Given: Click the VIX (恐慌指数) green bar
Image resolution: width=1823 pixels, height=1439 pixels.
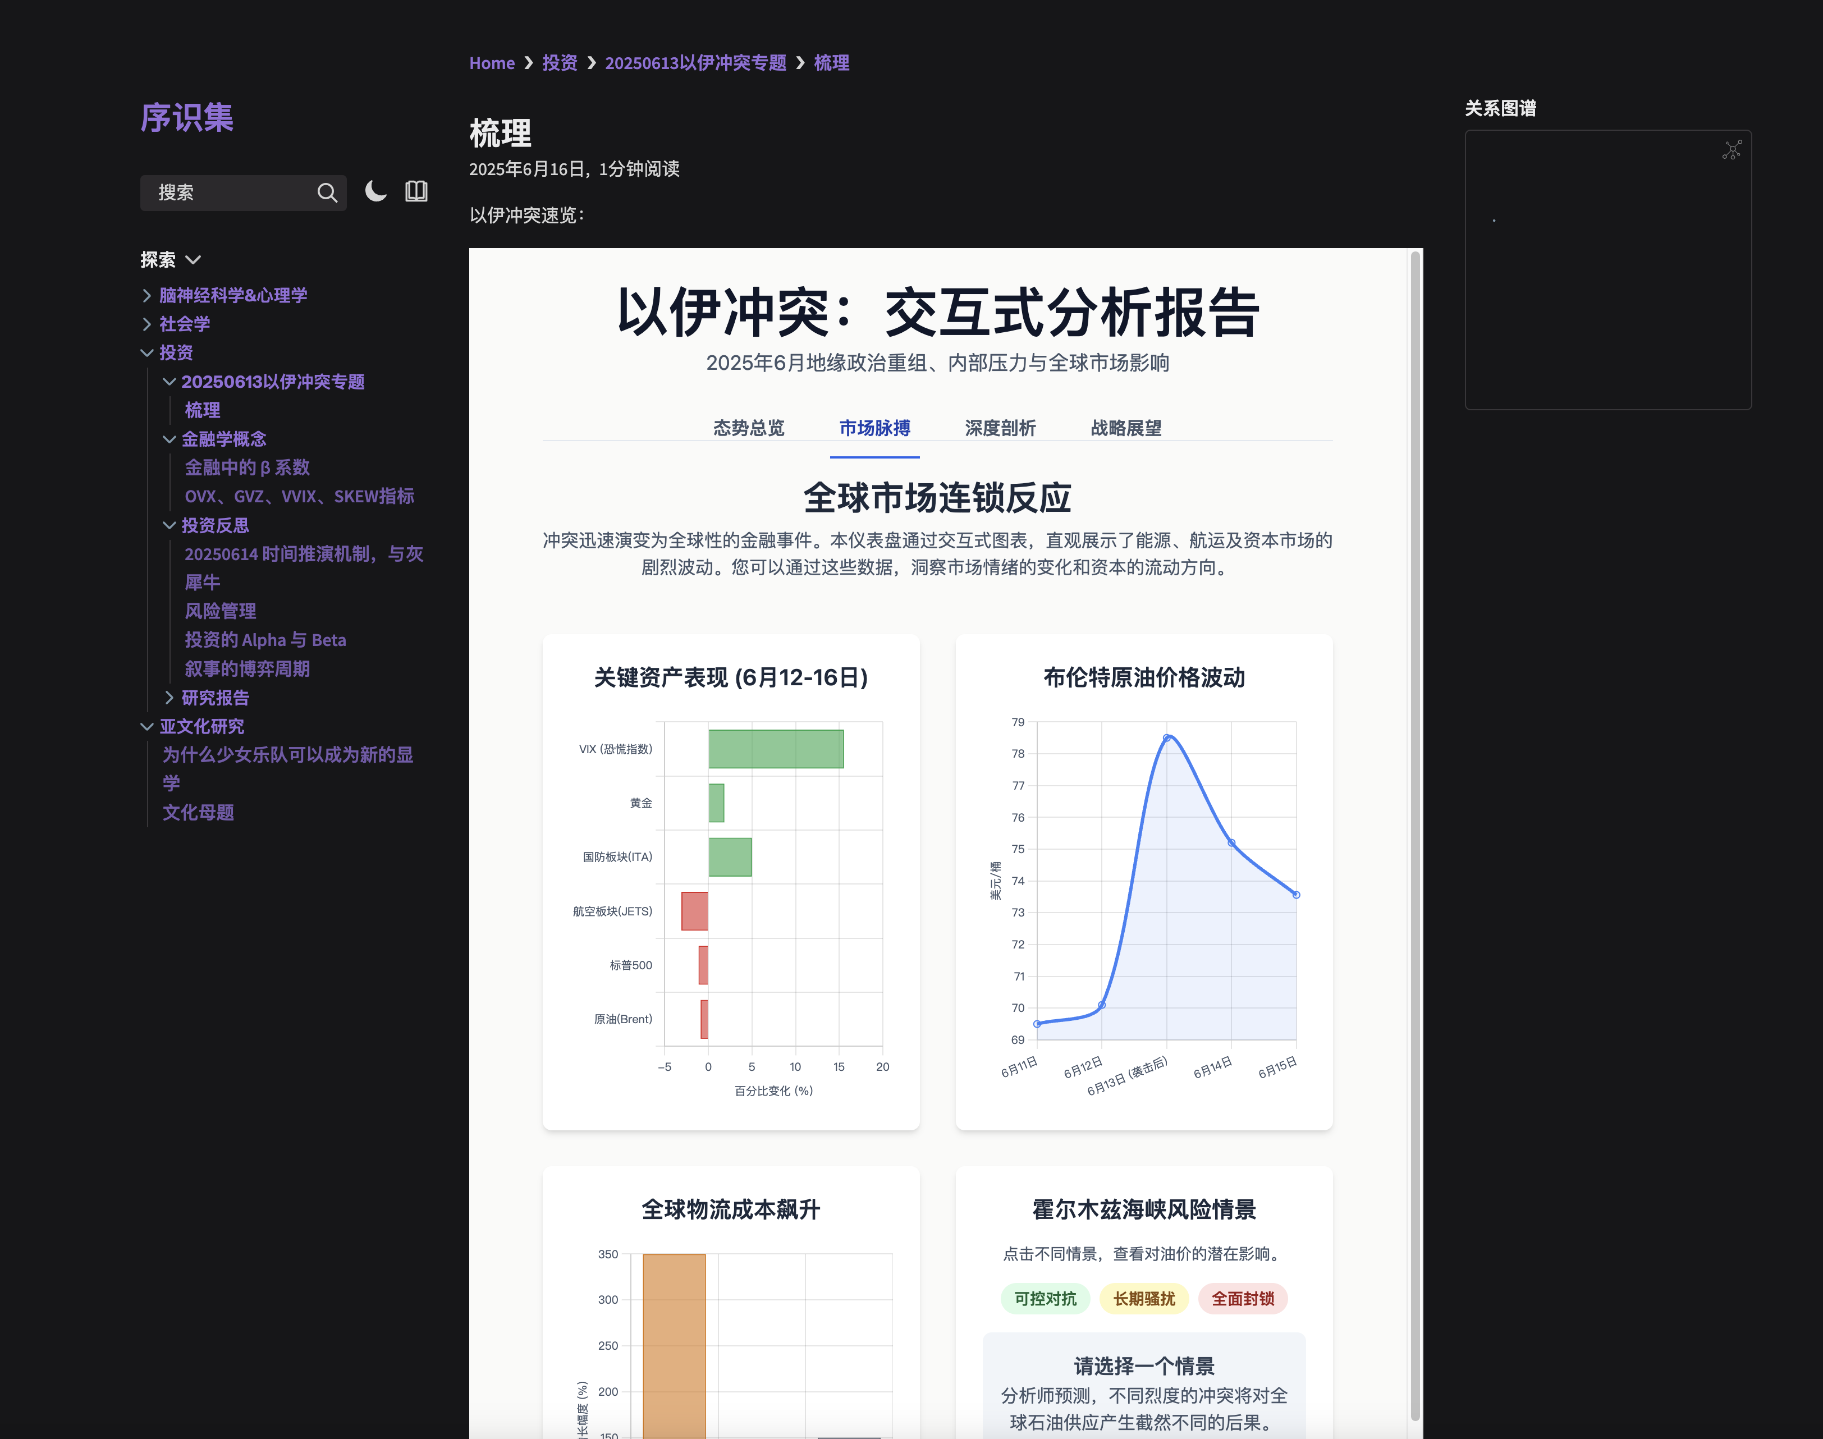Looking at the screenshot, I should click(775, 749).
